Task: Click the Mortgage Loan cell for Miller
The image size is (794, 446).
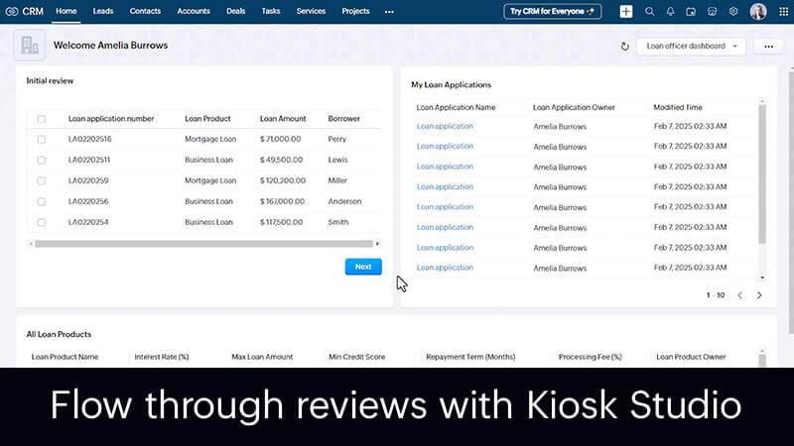Action: click(210, 180)
